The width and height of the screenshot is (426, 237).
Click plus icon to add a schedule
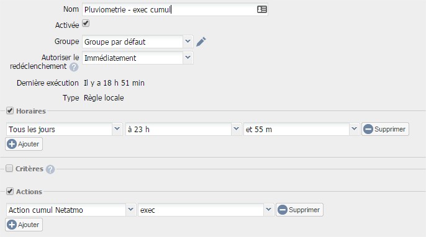pos(12,144)
